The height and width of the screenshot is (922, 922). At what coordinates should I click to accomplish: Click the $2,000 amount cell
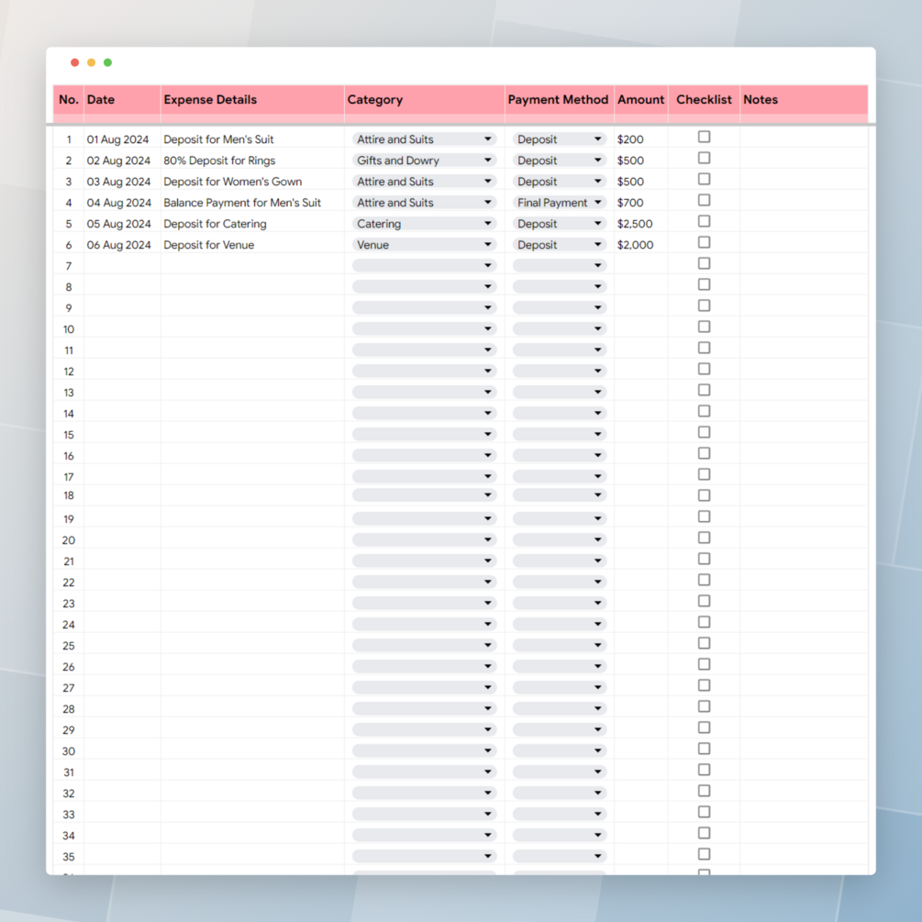[641, 245]
